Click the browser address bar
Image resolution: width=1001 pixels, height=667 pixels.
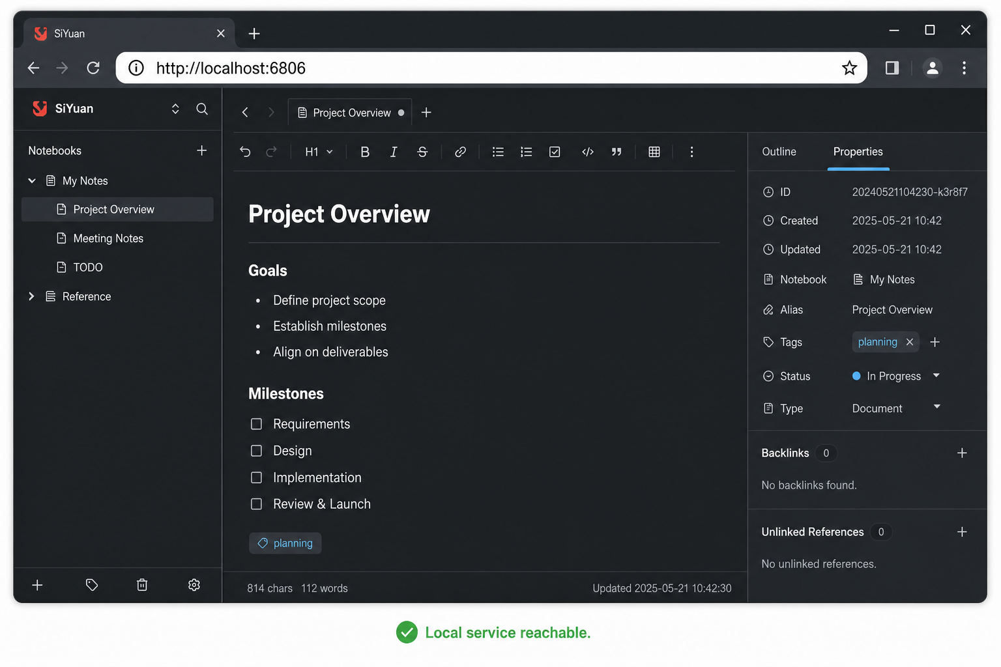tap(491, 68)
